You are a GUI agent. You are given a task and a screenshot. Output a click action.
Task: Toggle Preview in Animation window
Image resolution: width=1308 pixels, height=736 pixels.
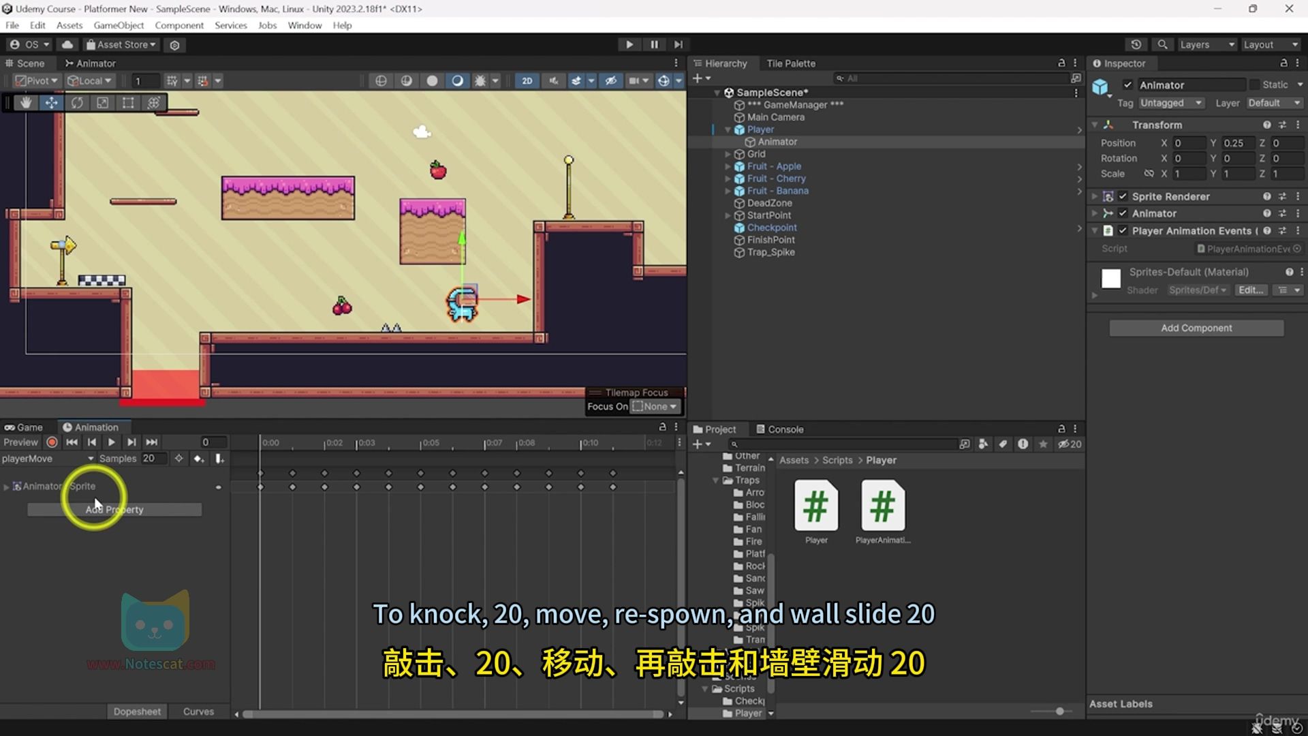(x=20, y=442)
